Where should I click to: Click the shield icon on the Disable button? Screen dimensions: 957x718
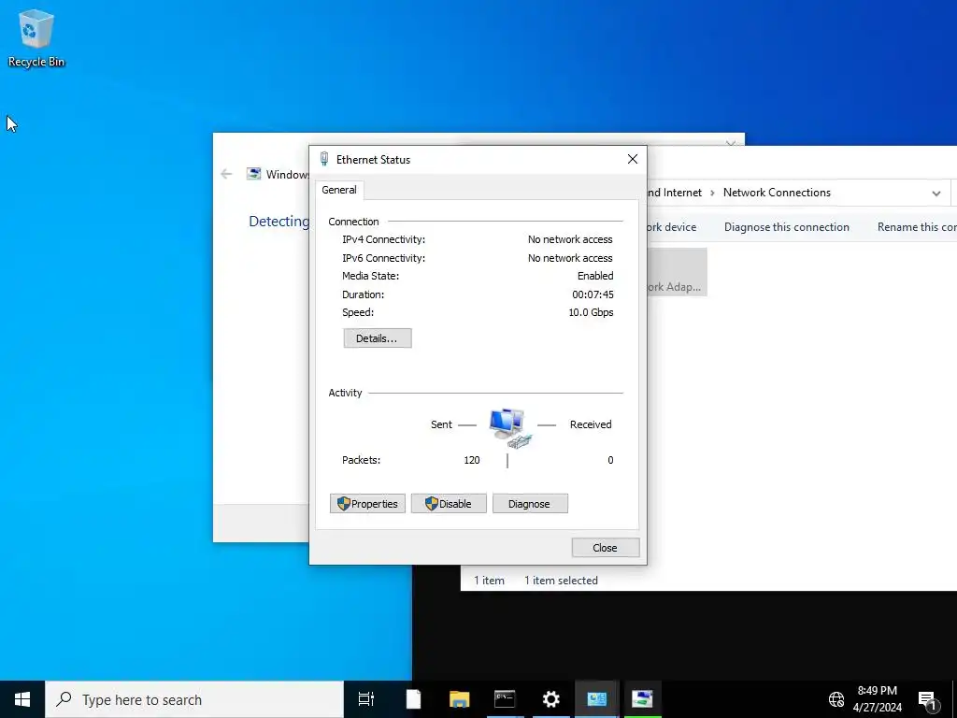(x=432, y=503)
